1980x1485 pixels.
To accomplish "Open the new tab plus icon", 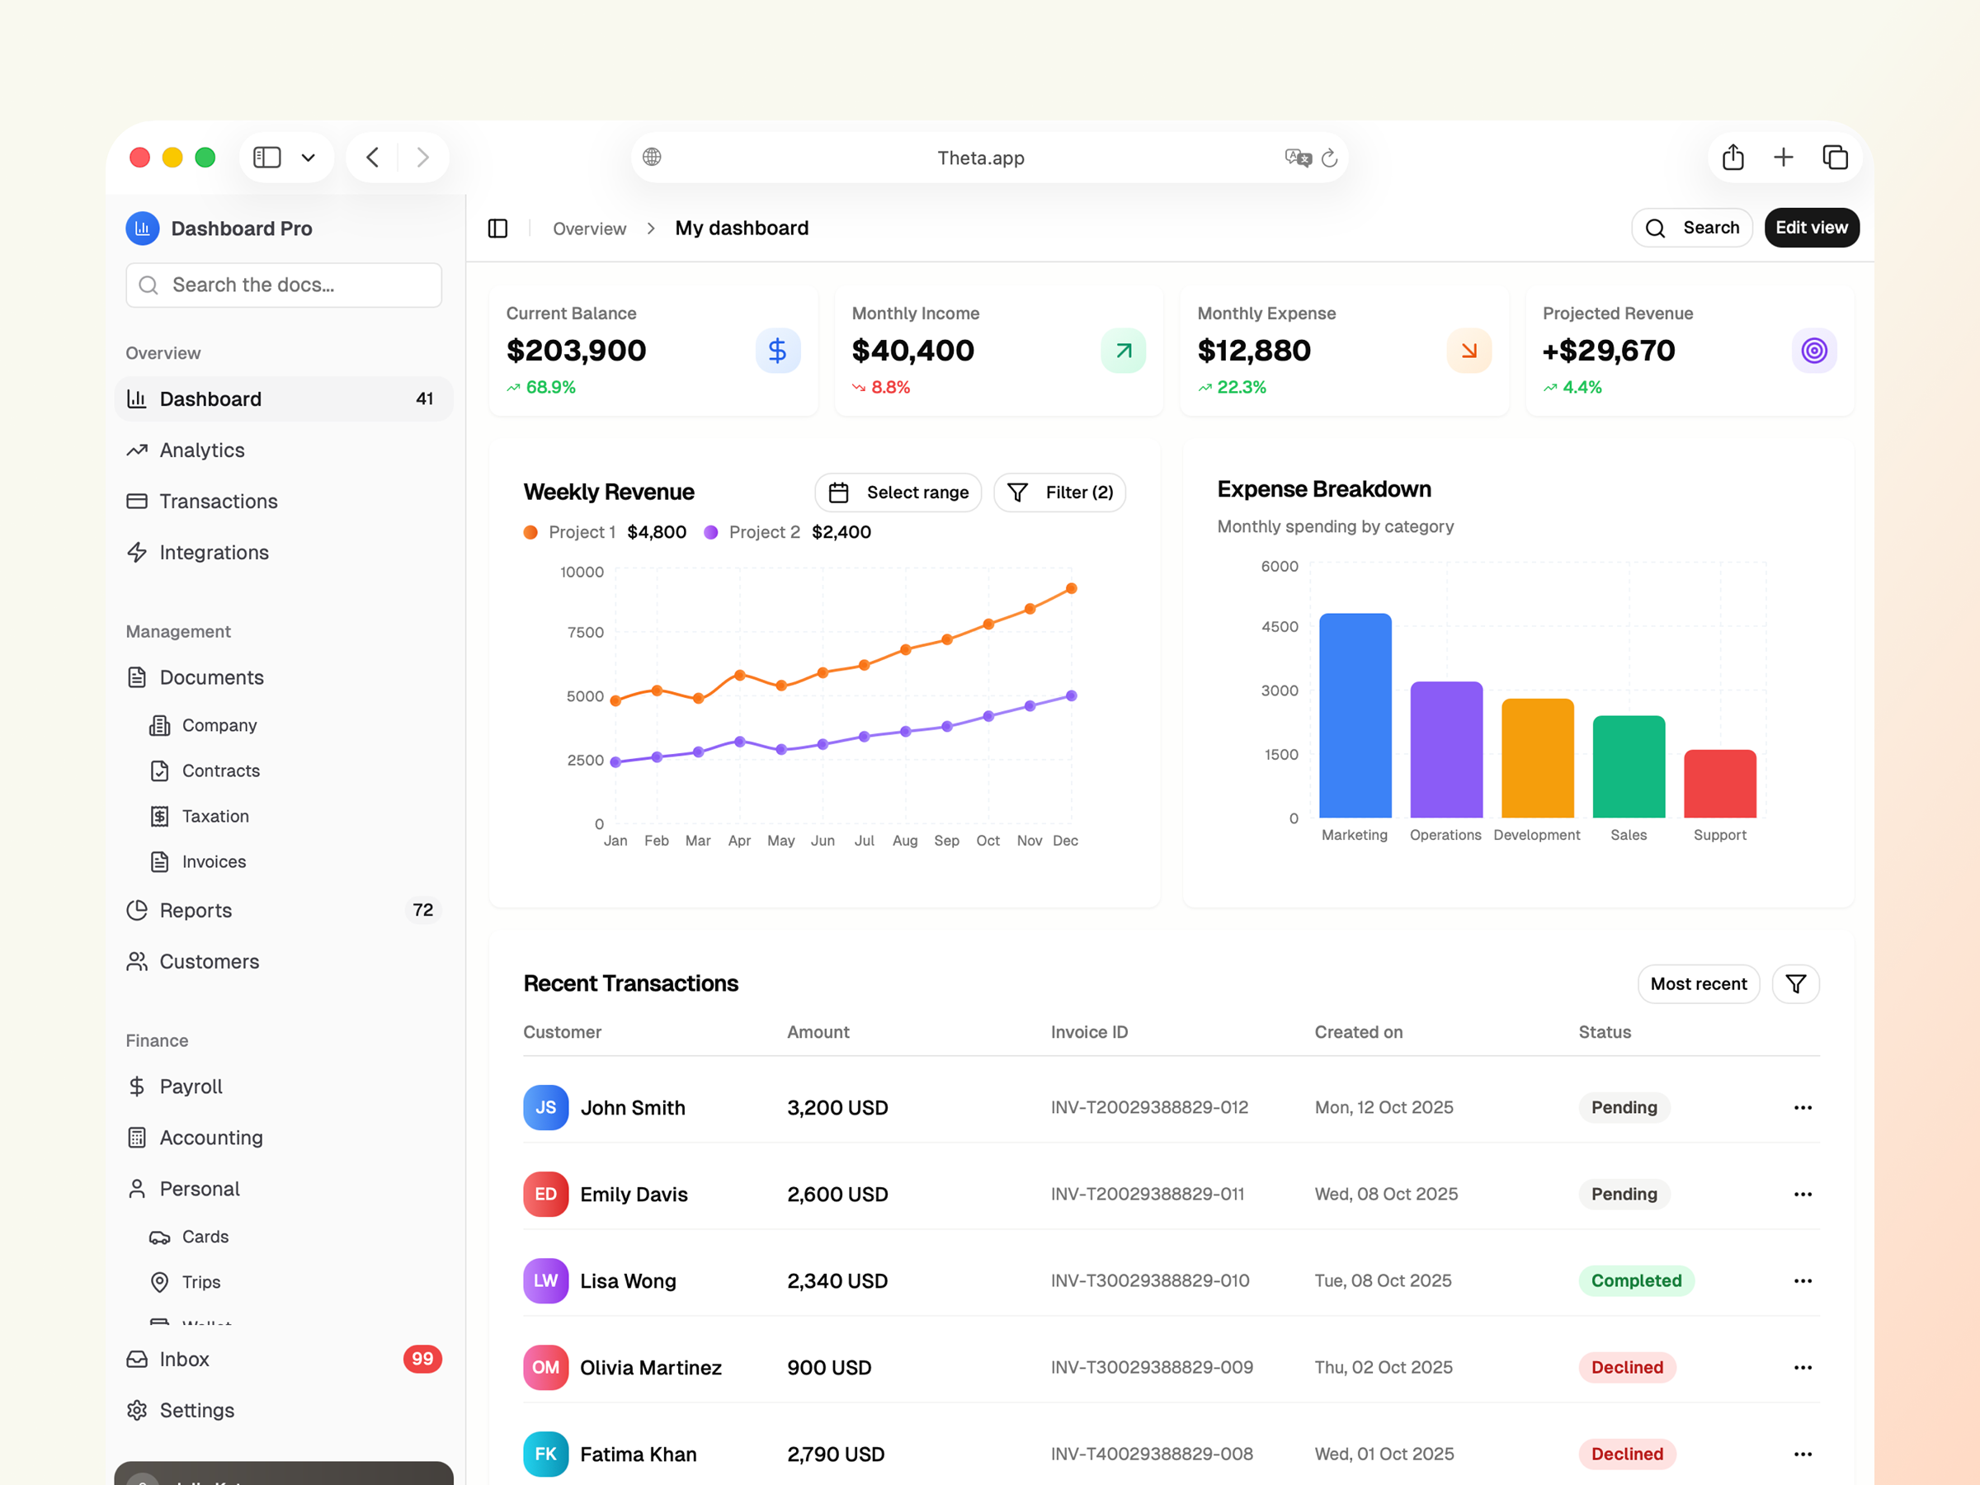I will click(x=1782, y=158).
